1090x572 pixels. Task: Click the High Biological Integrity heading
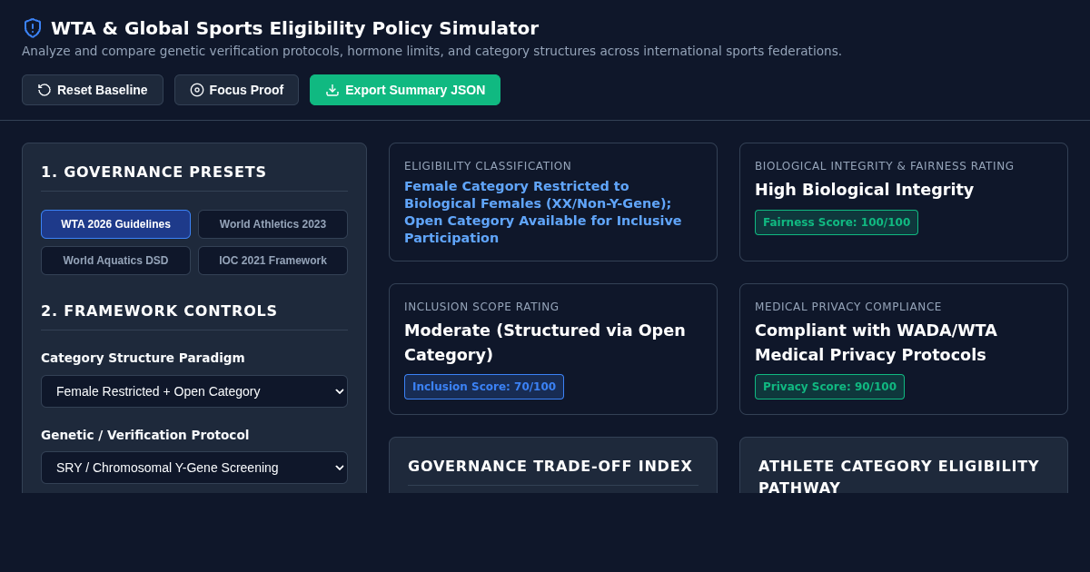click(864, 190)
